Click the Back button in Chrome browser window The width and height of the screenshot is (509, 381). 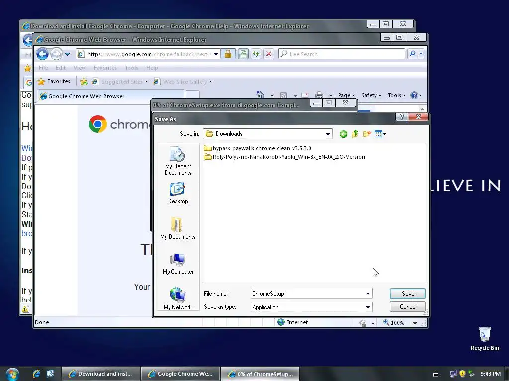tap(42, 54)
